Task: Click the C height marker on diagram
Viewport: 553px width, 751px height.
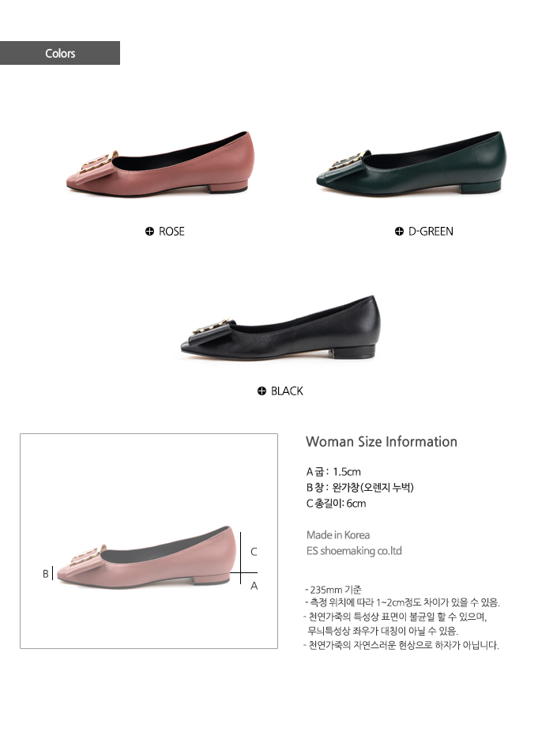Action: click(254, 552)
